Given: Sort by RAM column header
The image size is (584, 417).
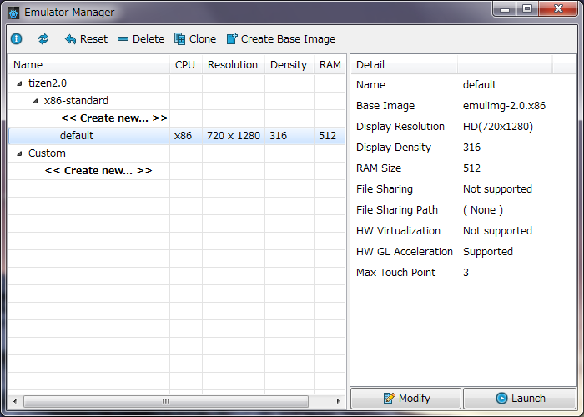Looking at the screenshot, I should point(330,65).
